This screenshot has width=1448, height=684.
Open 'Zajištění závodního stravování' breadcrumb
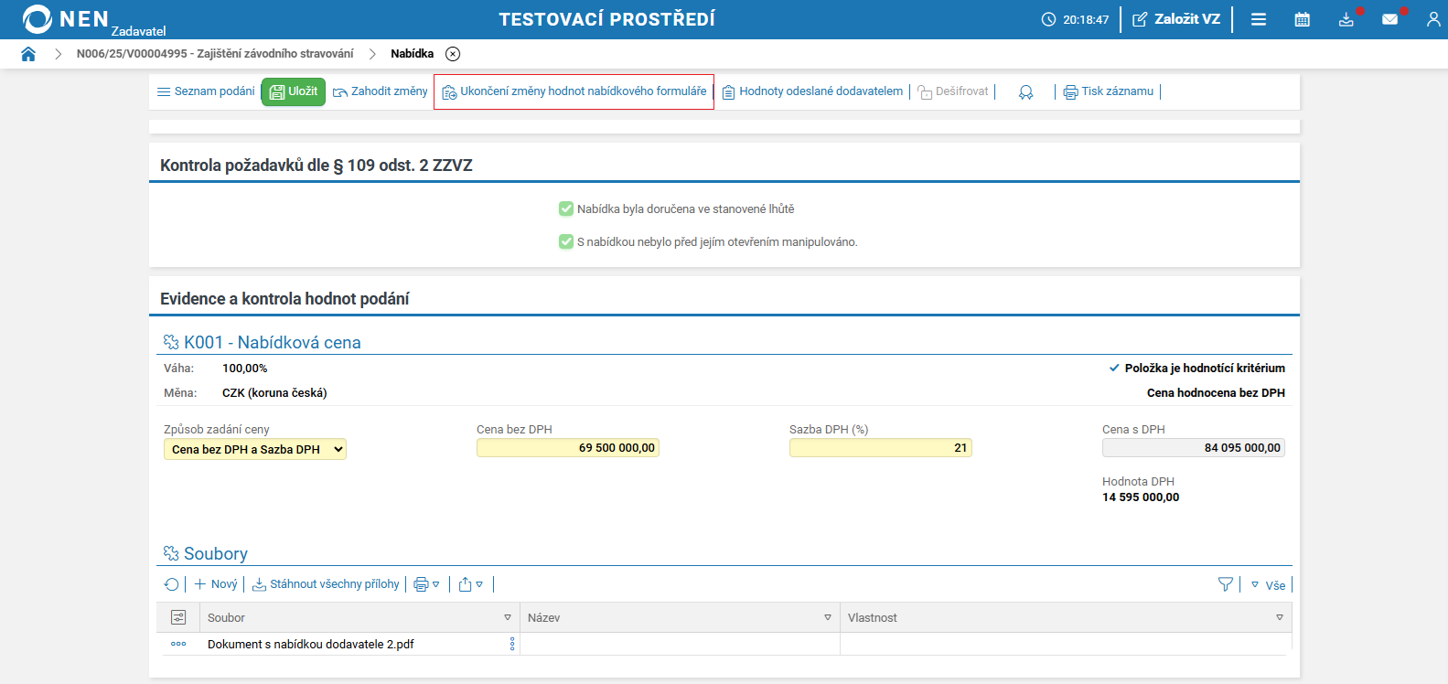point(215,54)
